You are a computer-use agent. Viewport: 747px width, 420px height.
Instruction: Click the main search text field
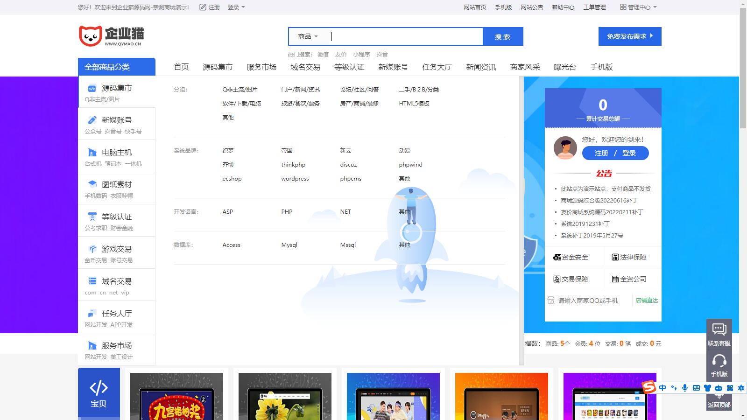tap(406, 36)
